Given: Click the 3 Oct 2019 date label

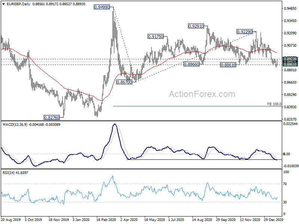Looking at the screenshot, I should 33,220.
